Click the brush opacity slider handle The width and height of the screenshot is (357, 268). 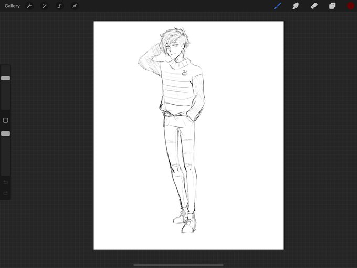pos(5,133)
